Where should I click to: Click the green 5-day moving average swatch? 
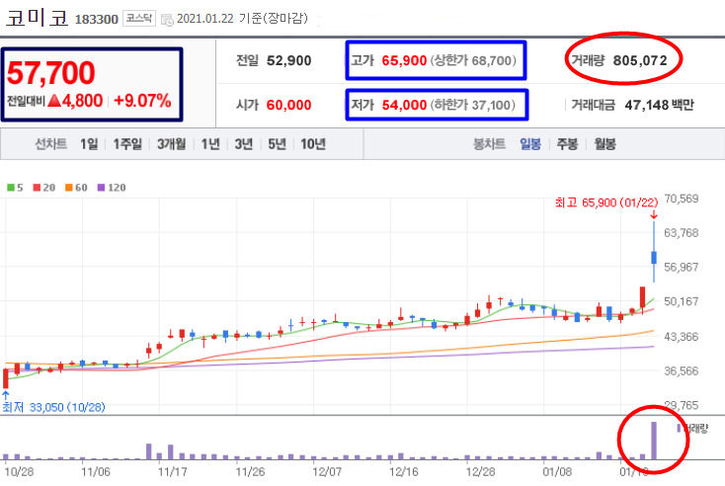[x=11, y=188]
